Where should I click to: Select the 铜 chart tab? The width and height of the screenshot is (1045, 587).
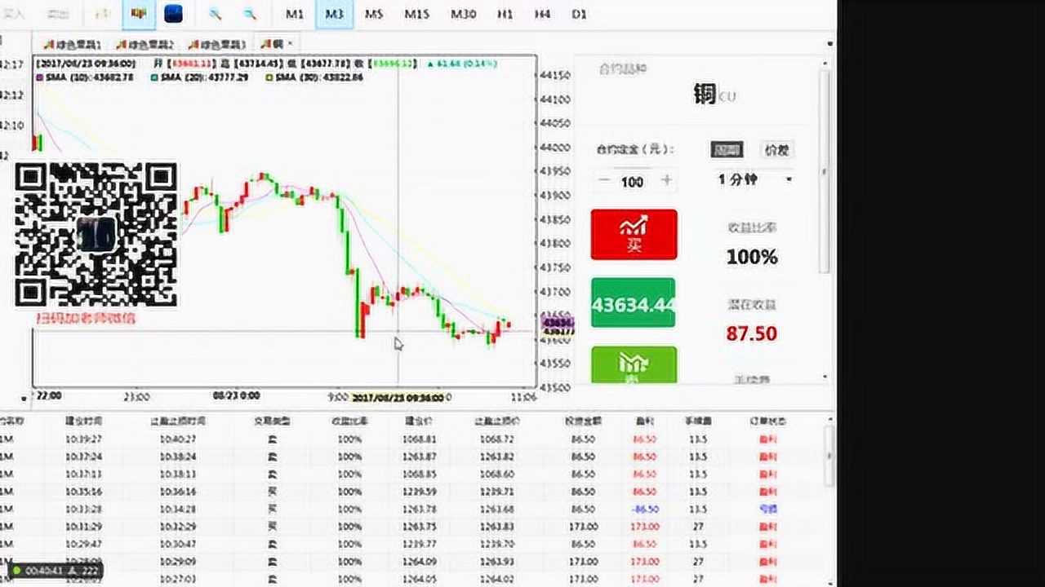click(x=272, y=44)
